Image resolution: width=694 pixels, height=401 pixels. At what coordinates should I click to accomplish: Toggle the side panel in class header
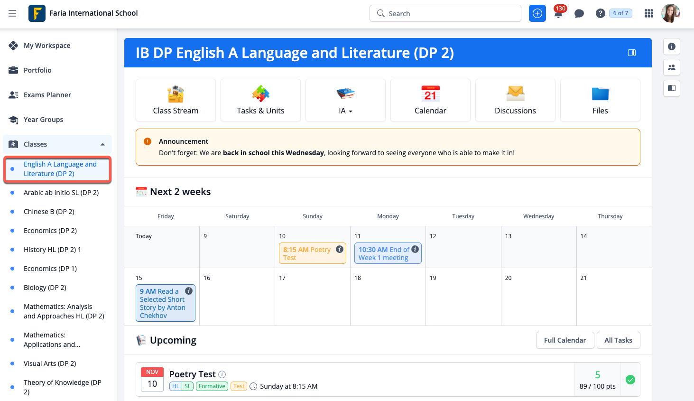[x=631, y=53]
